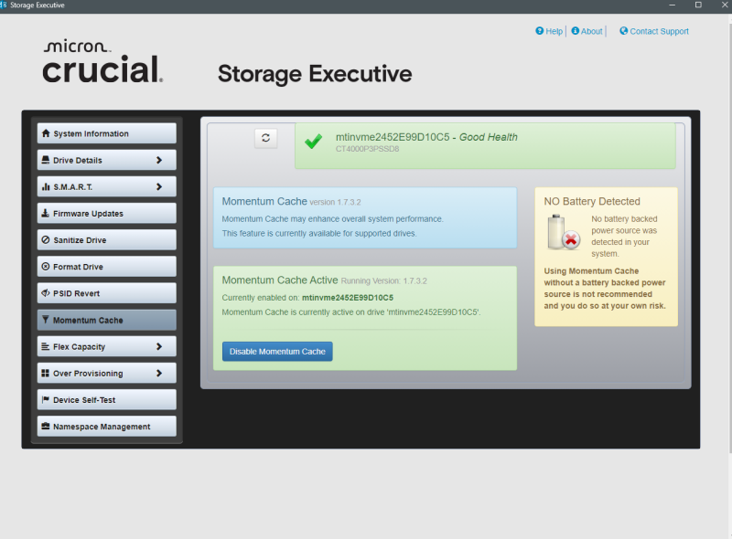Click the ban icon beside Sanitize Drive

(x=46, y=239)
